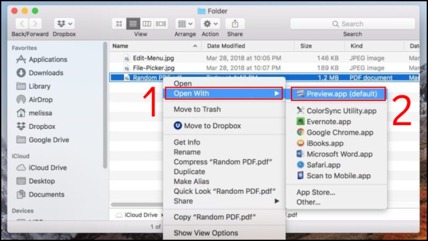Screen dimensions: 428x241
Task: Open Applications in the sidebar
Action: coord(42,59)
